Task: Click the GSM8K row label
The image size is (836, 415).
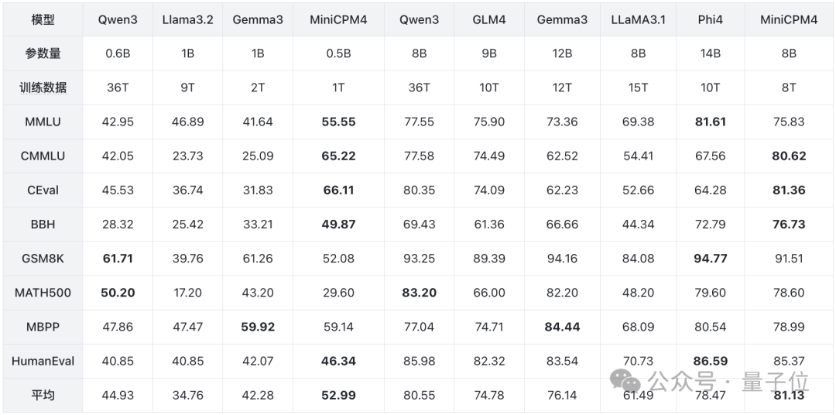Action: (43, 259)
